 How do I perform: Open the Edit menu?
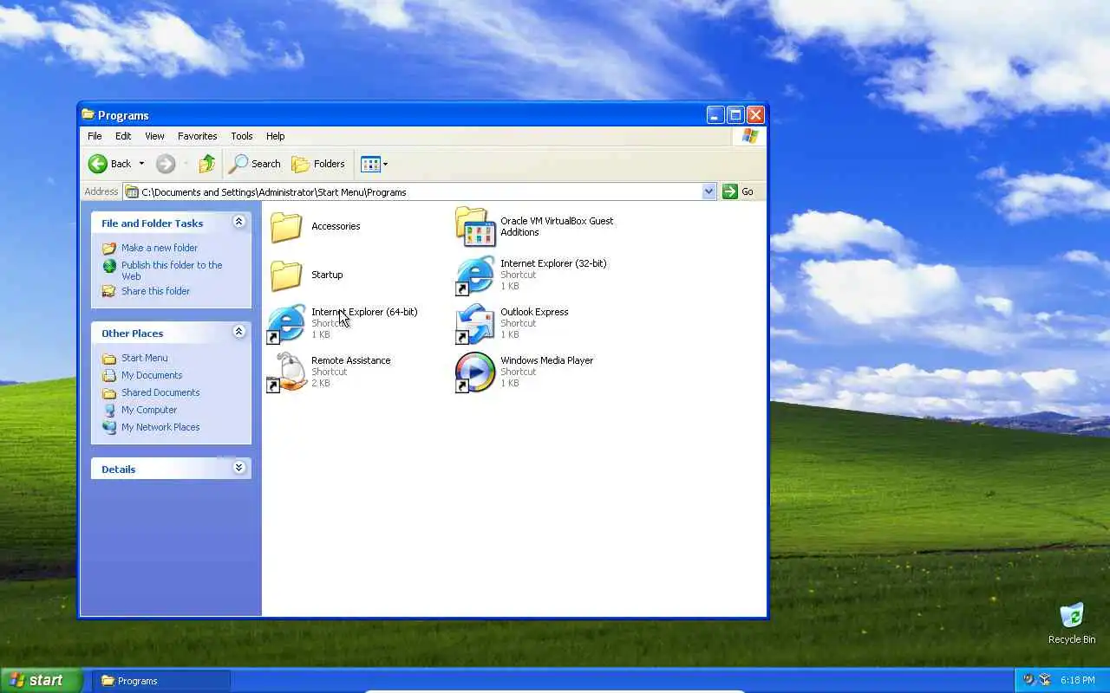(123, 136)
